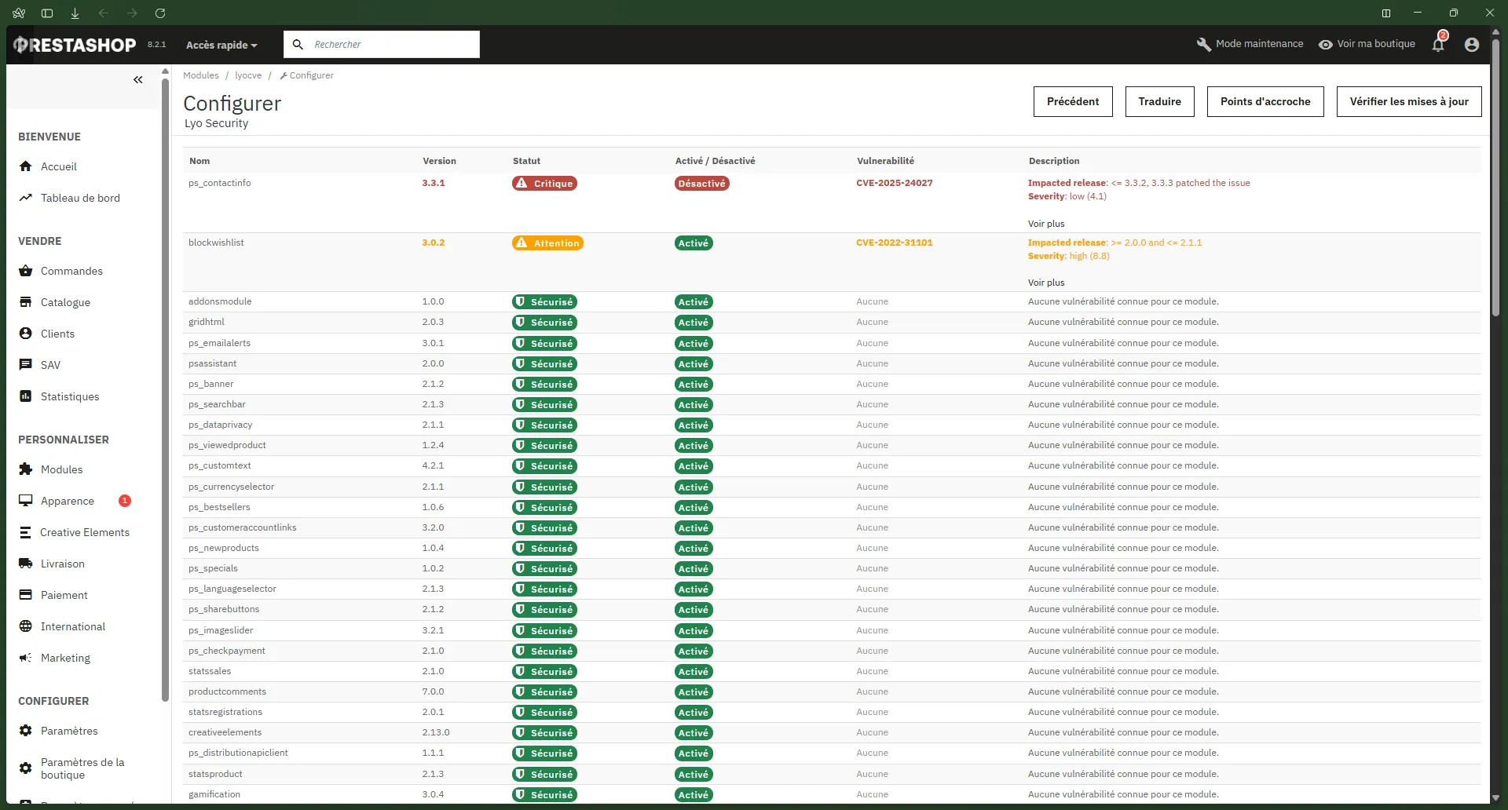This screenshot has height=810, width=1508.
Task: Click the SAV chat icon
Action: pyautogui.click(x=26, y=365)
